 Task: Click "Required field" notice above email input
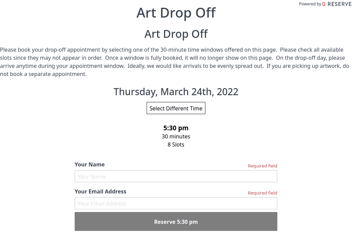click(x=262, y=193)
